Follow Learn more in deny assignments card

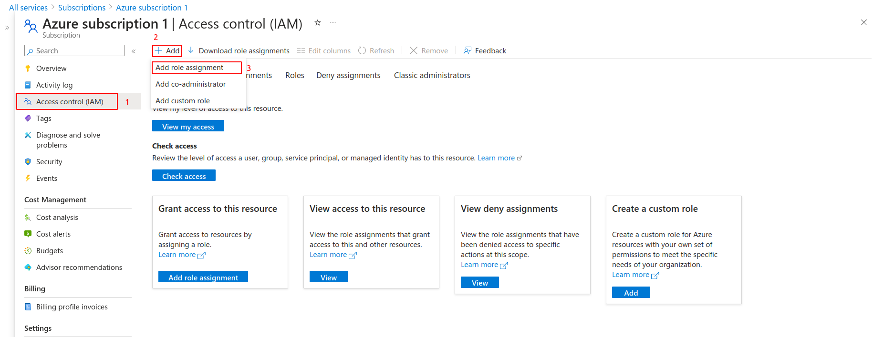[x=484, y=265]
